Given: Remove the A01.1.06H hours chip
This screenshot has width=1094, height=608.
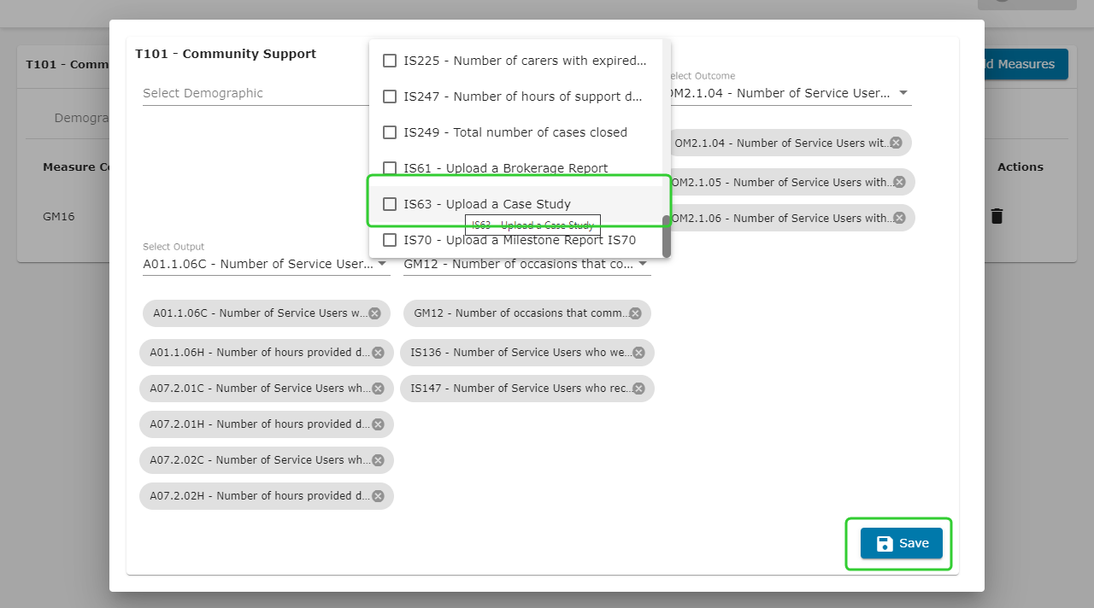Looking at the screenshot, I should [378, 353].
